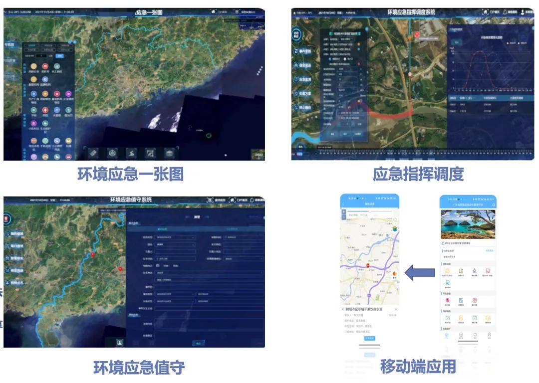Viewport: 539px width, 383px height.
Task: Tap the island banner image in mobile app
Action: (x=468, y=224)
